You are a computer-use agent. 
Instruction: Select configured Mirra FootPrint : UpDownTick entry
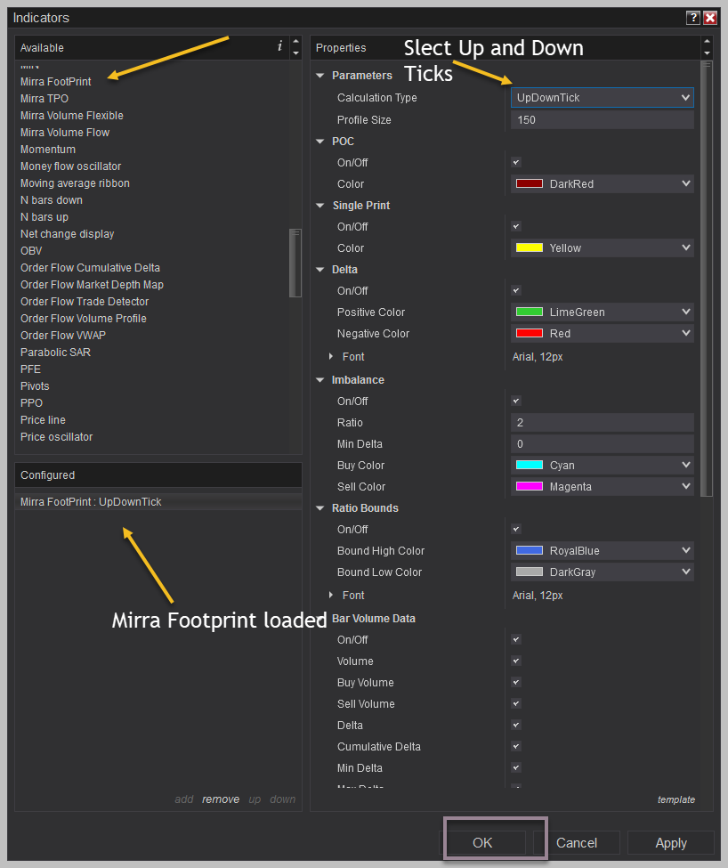[x=158, y=501]
